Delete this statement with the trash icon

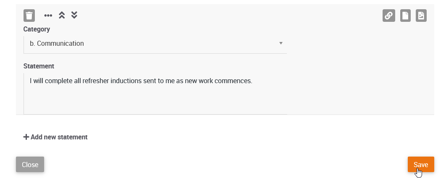29,16
